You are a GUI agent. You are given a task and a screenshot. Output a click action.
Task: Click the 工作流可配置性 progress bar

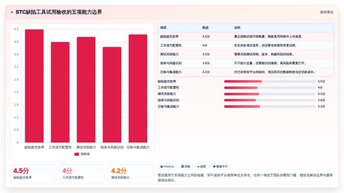[x=270, y=88]
